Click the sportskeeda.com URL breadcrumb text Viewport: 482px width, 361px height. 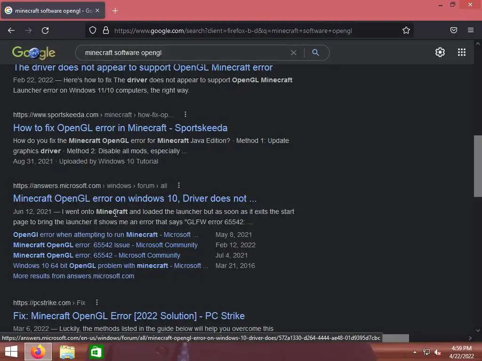click(93, 115)
